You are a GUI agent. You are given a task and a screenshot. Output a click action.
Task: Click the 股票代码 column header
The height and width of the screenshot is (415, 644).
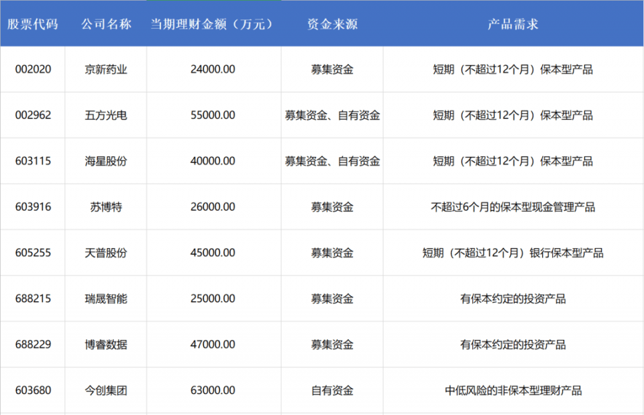click(x=32, y=24)
